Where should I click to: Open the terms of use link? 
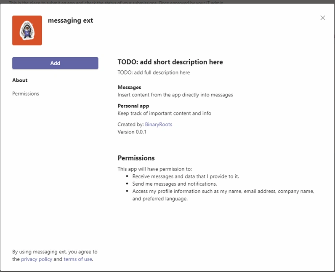coord(78,259)
